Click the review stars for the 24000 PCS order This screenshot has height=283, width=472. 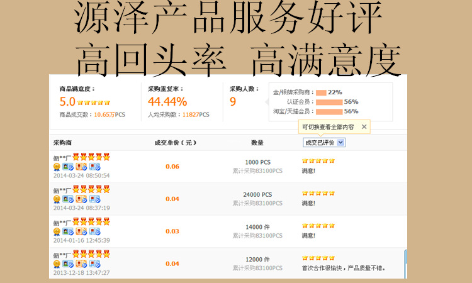coord(318,193)
